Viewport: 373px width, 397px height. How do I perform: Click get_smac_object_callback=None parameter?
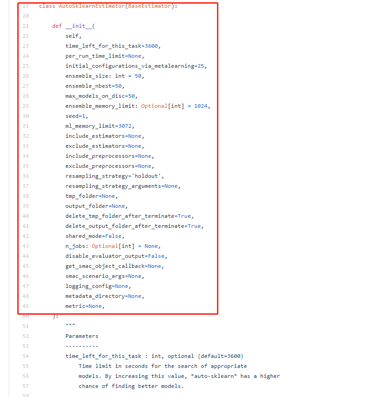pos(113,266)
